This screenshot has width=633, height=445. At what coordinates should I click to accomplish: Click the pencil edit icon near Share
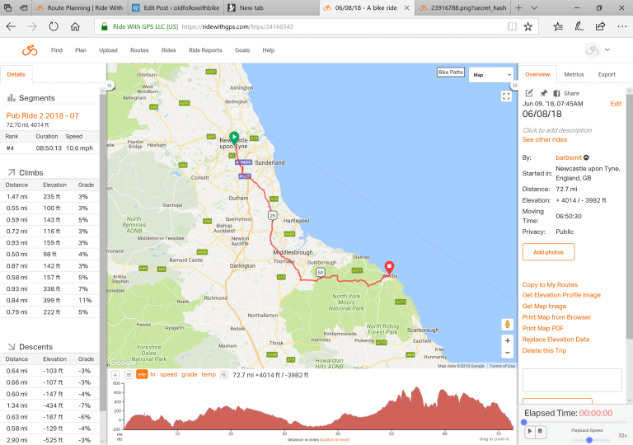click(529, 93)
